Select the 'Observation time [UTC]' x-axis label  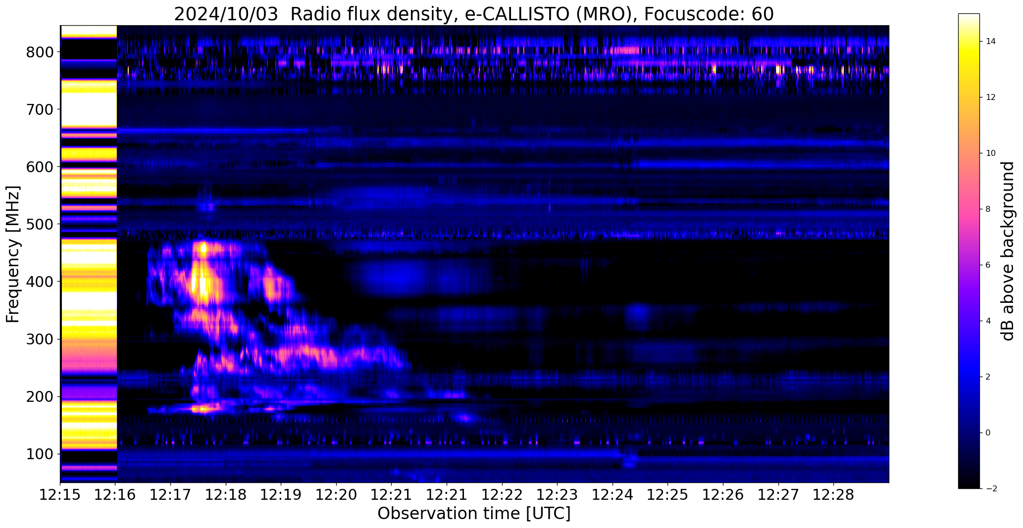tap(474, 514)
